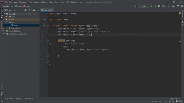Toggle Project tool window stripe button

tap(2, 13)
